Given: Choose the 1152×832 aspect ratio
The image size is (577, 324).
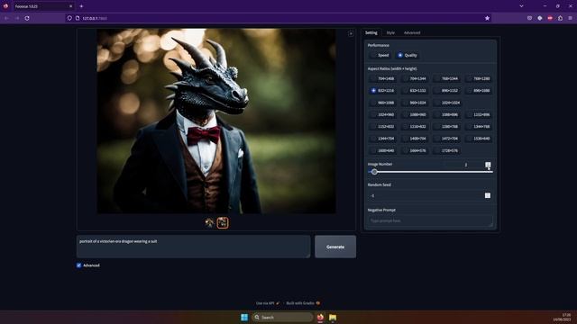Looking at the screenshot, I should [382, 126].
